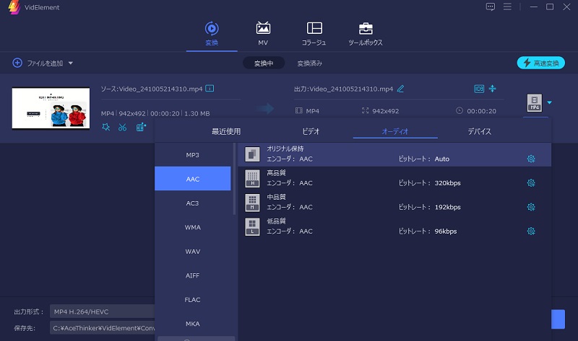This screenshot has height=341, width=578.
Task: Click the format search box below MKA
Action: [x=196, y=338]
